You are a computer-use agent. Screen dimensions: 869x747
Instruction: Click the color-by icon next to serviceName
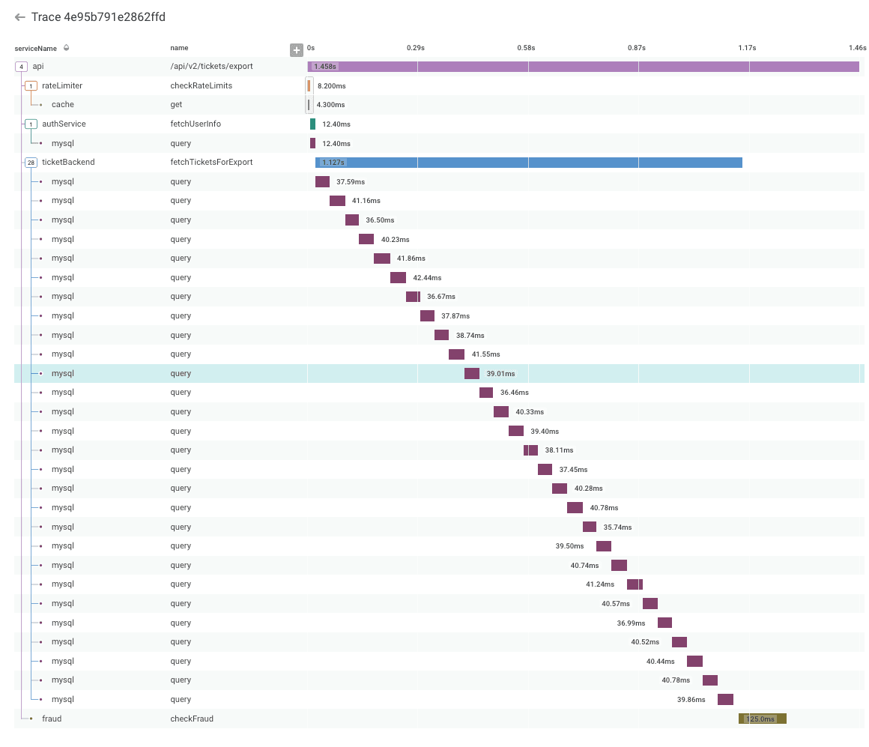66,48
